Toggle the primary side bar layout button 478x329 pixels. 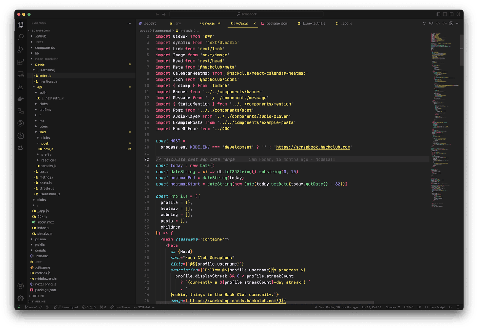438,14
